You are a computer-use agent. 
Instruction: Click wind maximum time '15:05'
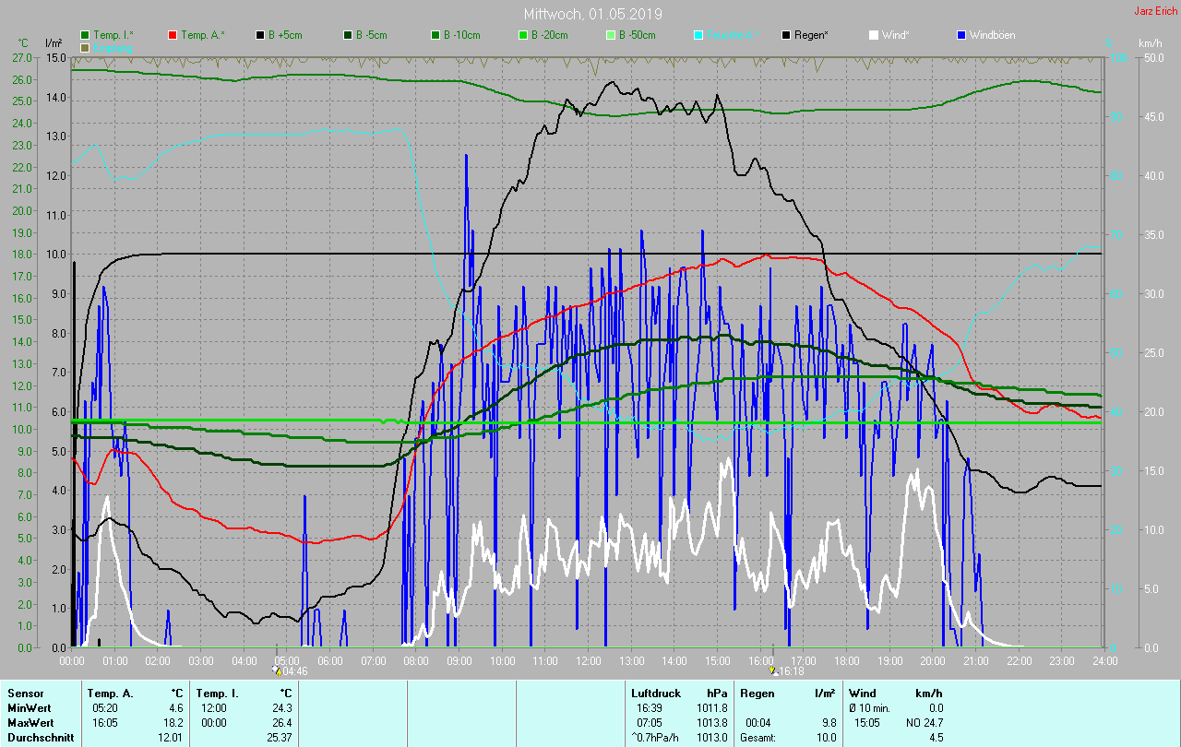pyautogui.click(x=867, y=723)
